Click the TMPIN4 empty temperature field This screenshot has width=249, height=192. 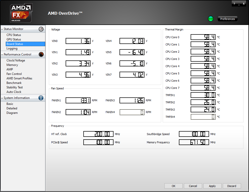203,117
